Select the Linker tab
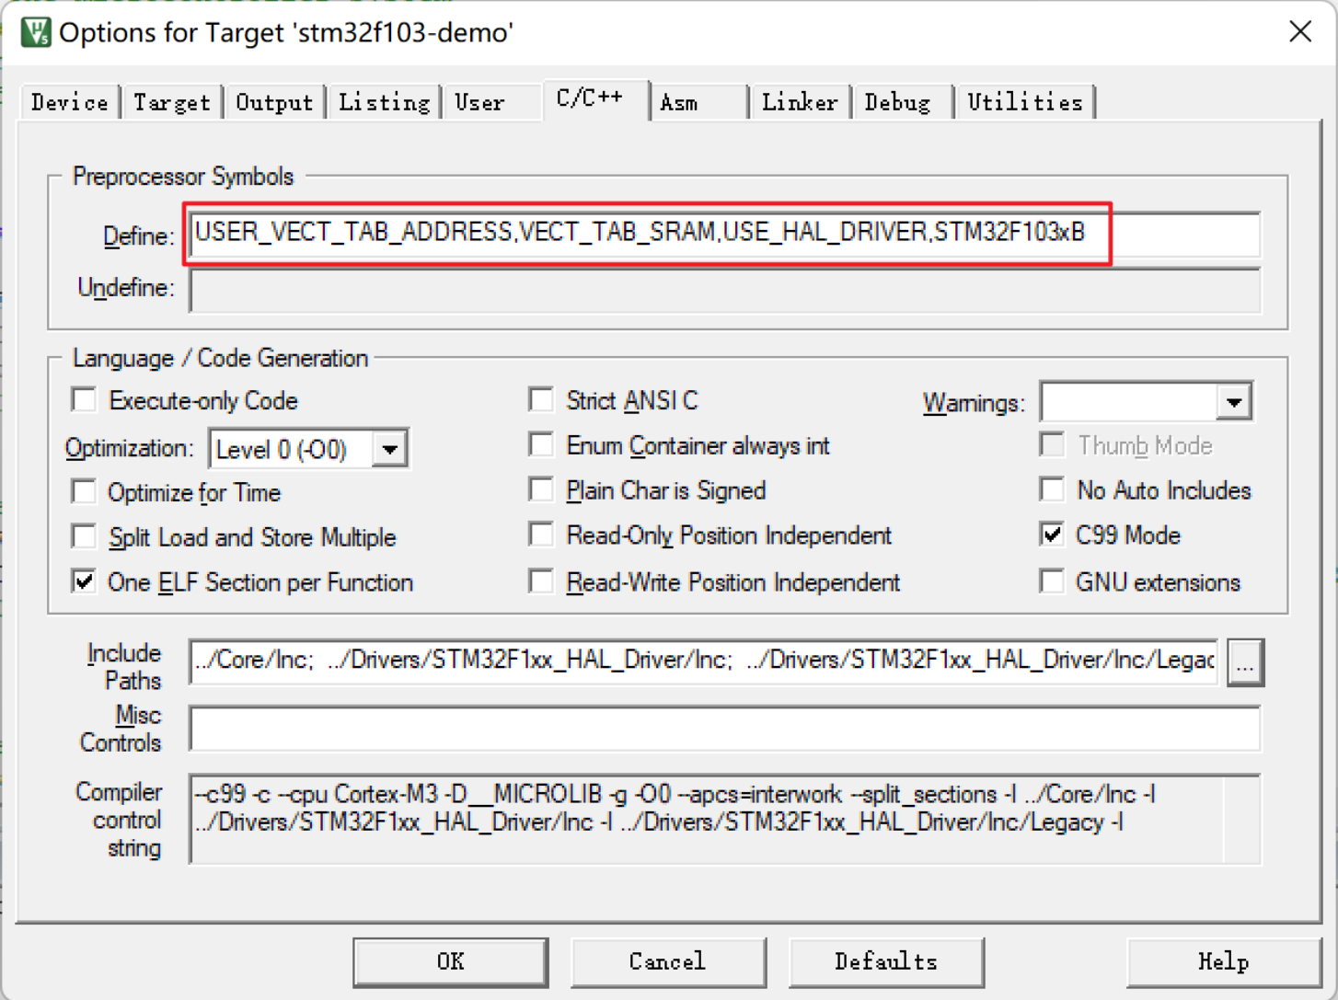The image size is (1338, 1000). pos(798,101)
